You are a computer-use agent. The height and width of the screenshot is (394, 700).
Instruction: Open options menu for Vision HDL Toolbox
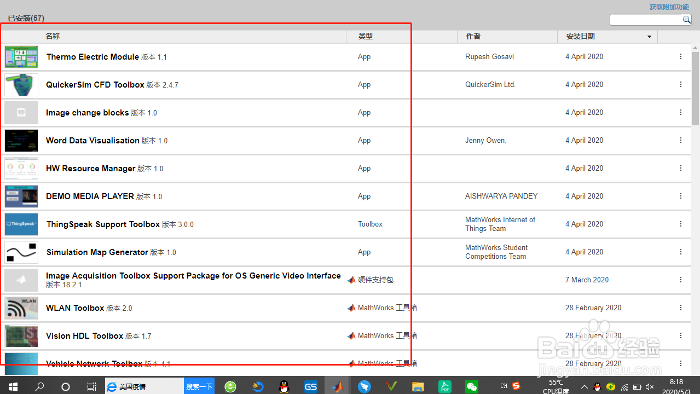tap(681, 335)
